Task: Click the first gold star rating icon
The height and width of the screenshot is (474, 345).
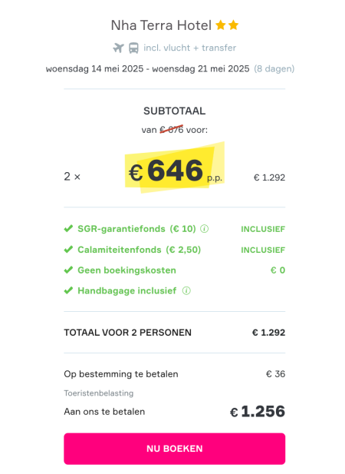Action: click(x=221, y=25)
